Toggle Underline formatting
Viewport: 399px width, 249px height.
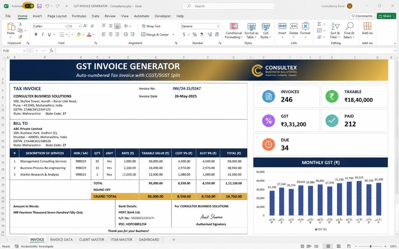pyautogui.click(x=49, y=34)
